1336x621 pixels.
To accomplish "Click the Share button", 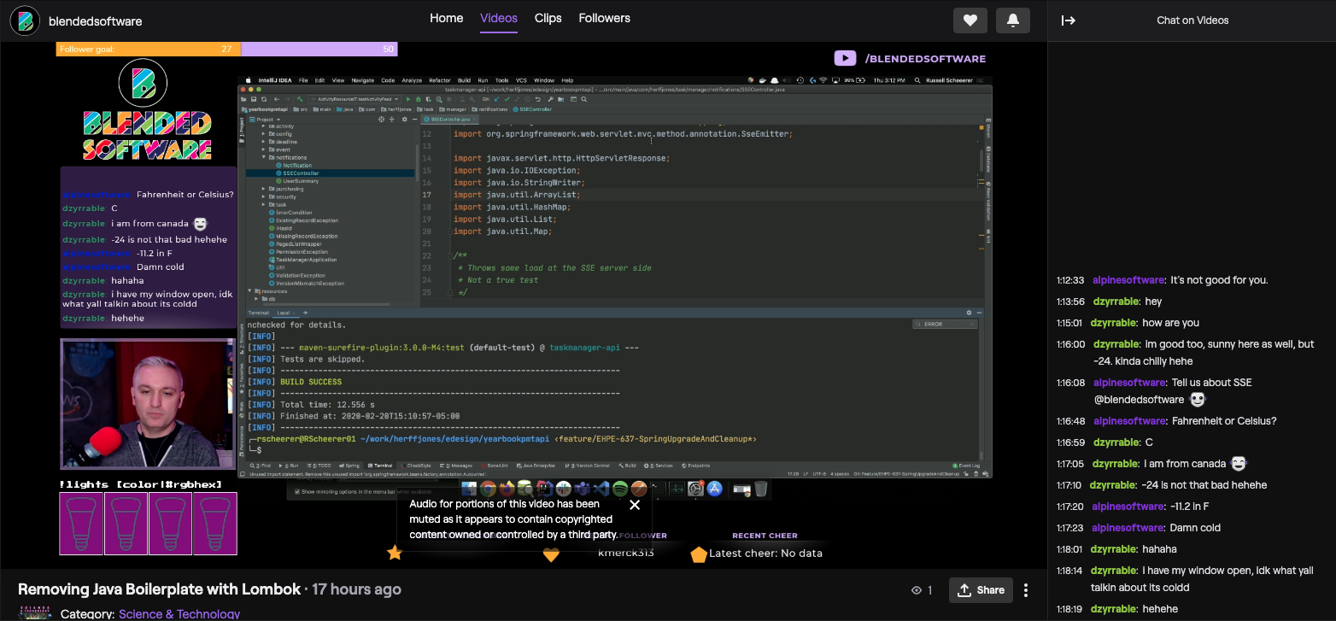I will pyautogui.click(x=981, y=590).
